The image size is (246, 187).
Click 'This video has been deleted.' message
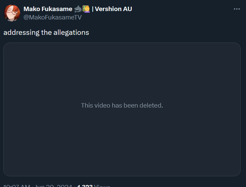click(x=122, y=106)
